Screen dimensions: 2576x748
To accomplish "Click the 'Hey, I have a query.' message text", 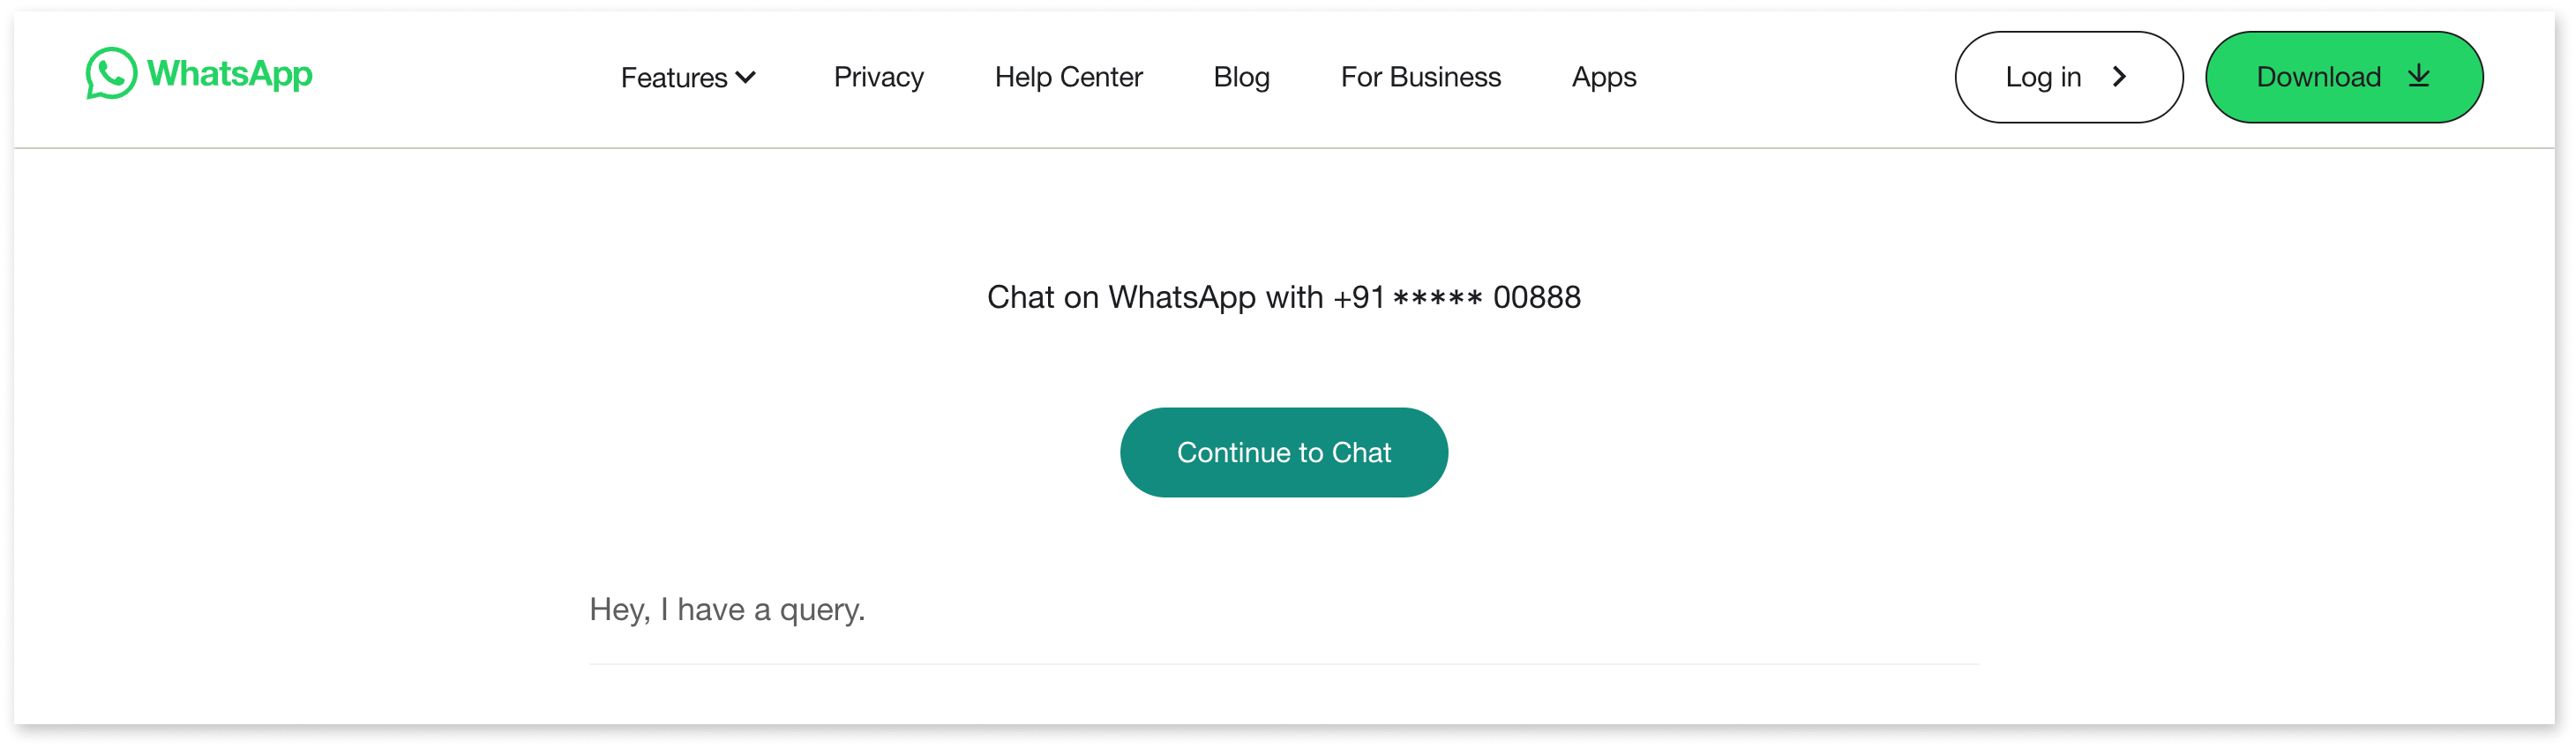I will click(727, 609).
